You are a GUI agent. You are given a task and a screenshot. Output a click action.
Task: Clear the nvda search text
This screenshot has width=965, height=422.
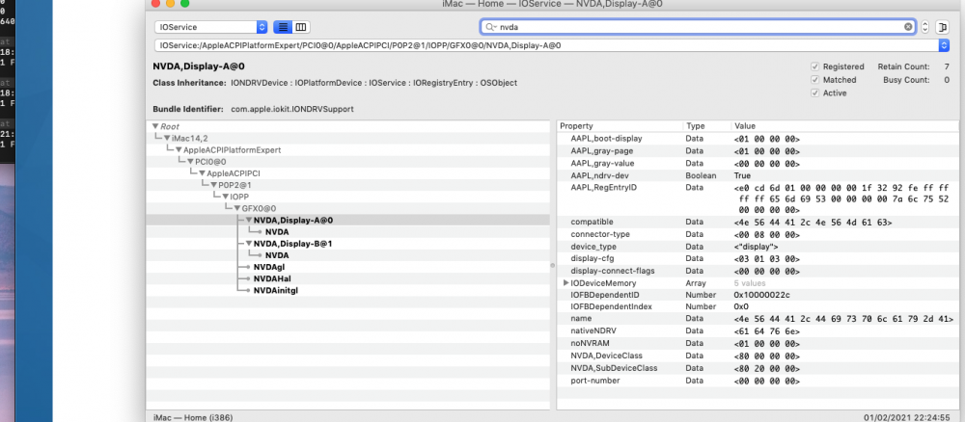tap(908, 27)
